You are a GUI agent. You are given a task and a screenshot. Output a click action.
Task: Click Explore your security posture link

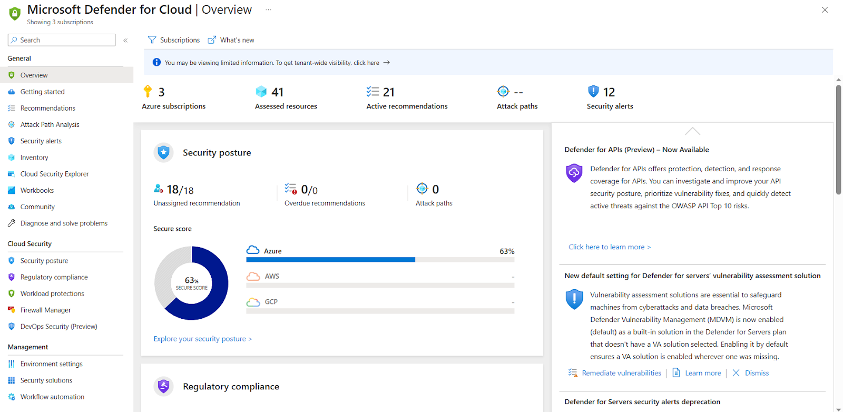pos(203,339)
